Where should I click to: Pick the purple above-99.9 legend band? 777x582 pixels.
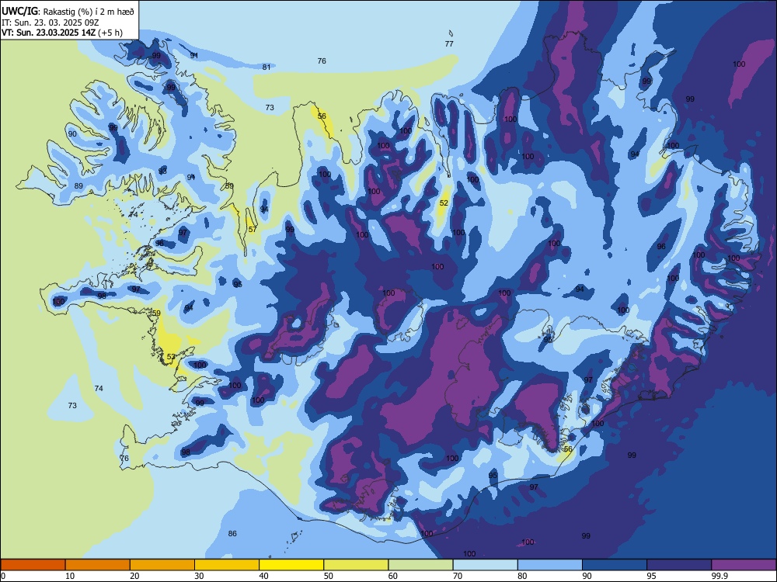[x=744, y=565]
